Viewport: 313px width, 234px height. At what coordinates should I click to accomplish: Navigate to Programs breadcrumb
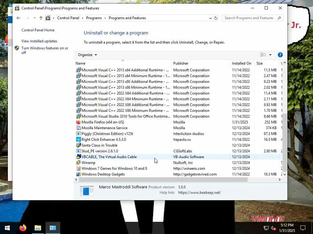coord(94,18)
